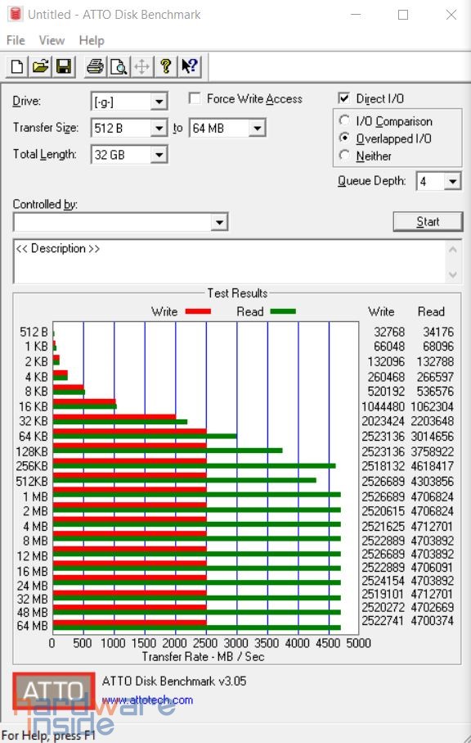Viewport: 471px width, 743px height.
Task: Open the Queue Depth dropdown
Action: point(452,181)
